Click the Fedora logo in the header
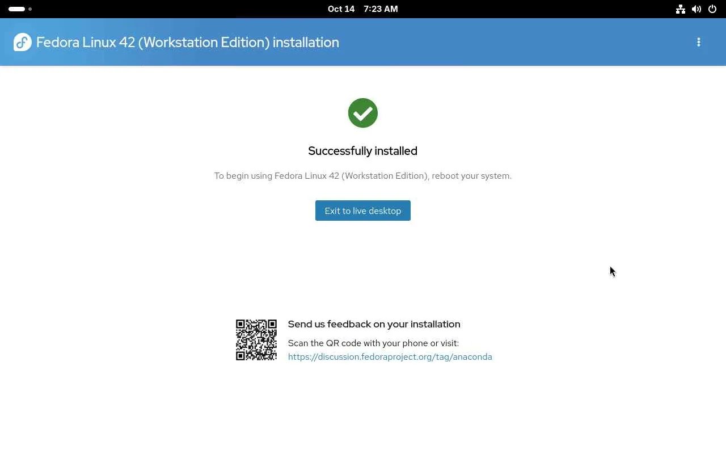The image size is (726, 454). click(23, 42)
